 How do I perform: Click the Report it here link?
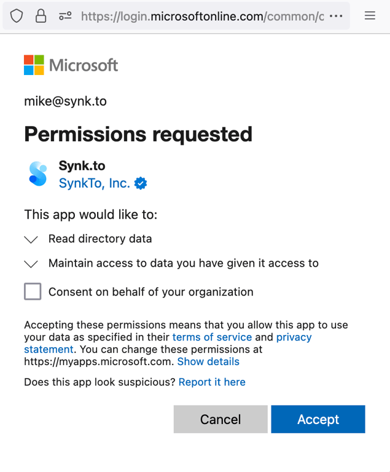(212, 382)
